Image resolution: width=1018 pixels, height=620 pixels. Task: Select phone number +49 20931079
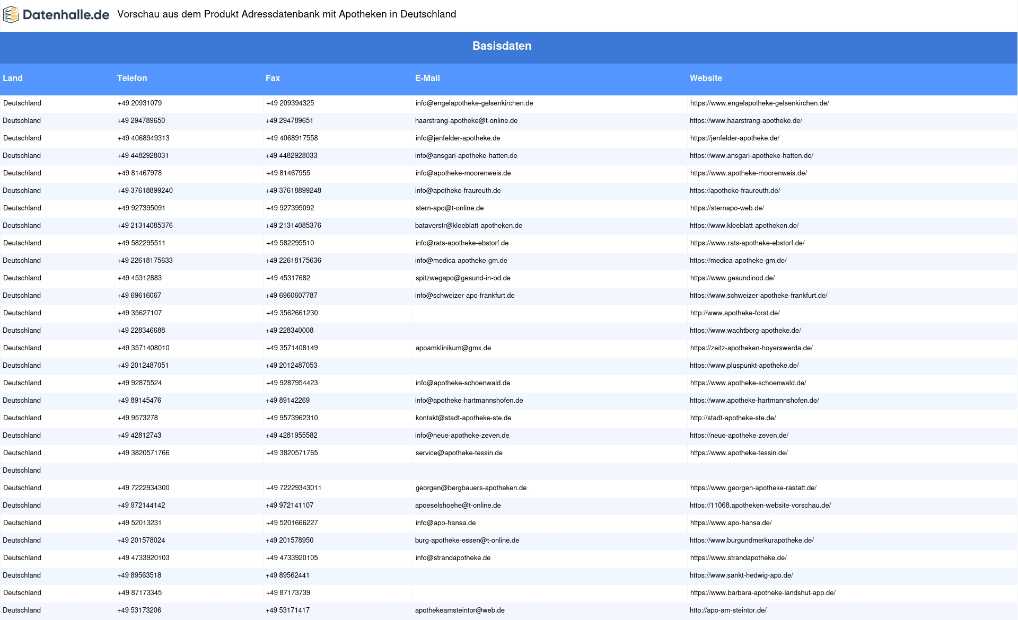click(x=140, y=103)
